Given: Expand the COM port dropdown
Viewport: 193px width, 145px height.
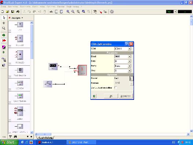Looking at the screenshot, I should tap(129, 49).
